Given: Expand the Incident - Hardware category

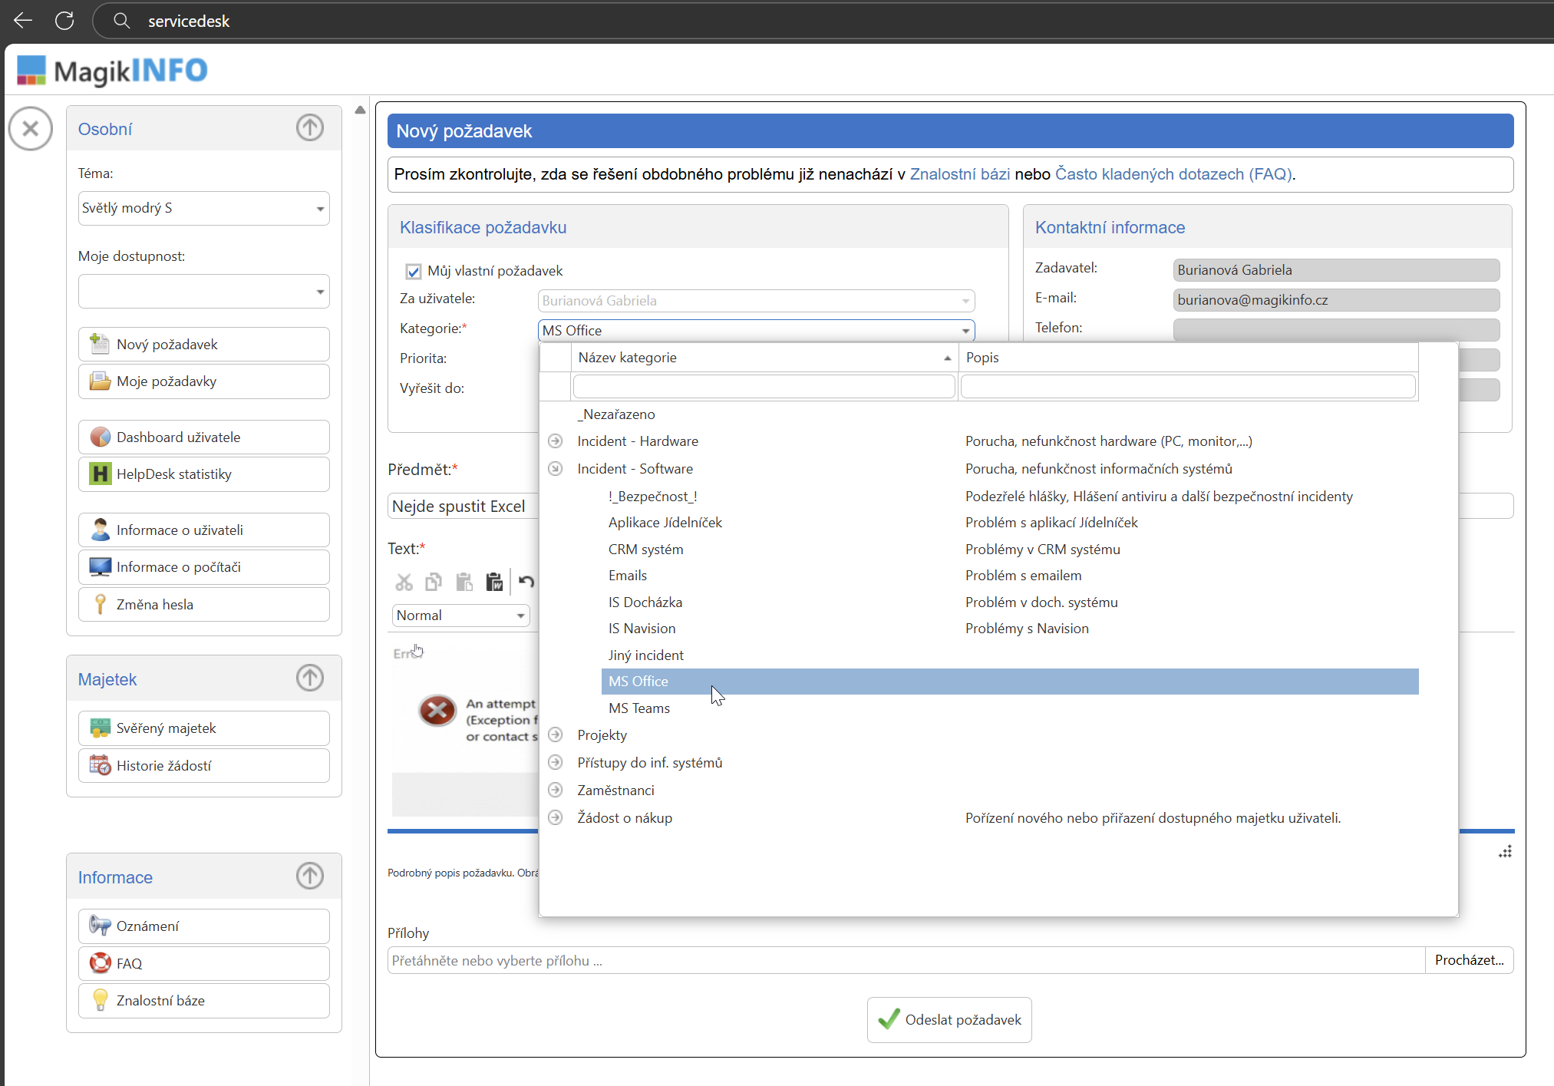Looking at the screenshot, I should pos(556,441).
